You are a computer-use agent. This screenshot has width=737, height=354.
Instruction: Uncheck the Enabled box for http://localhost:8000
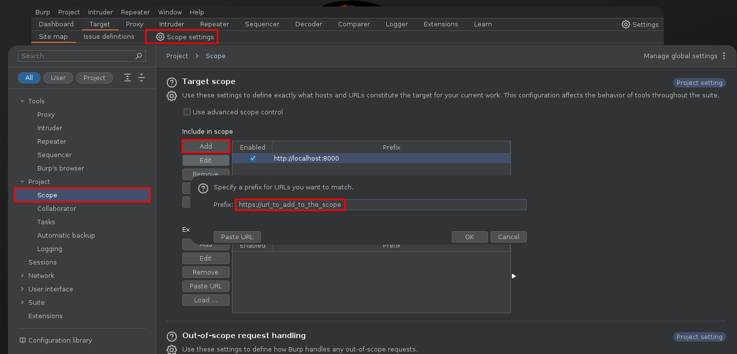(253, 159)
